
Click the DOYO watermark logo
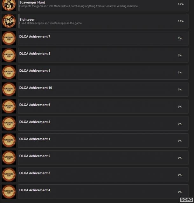point(186,200)
